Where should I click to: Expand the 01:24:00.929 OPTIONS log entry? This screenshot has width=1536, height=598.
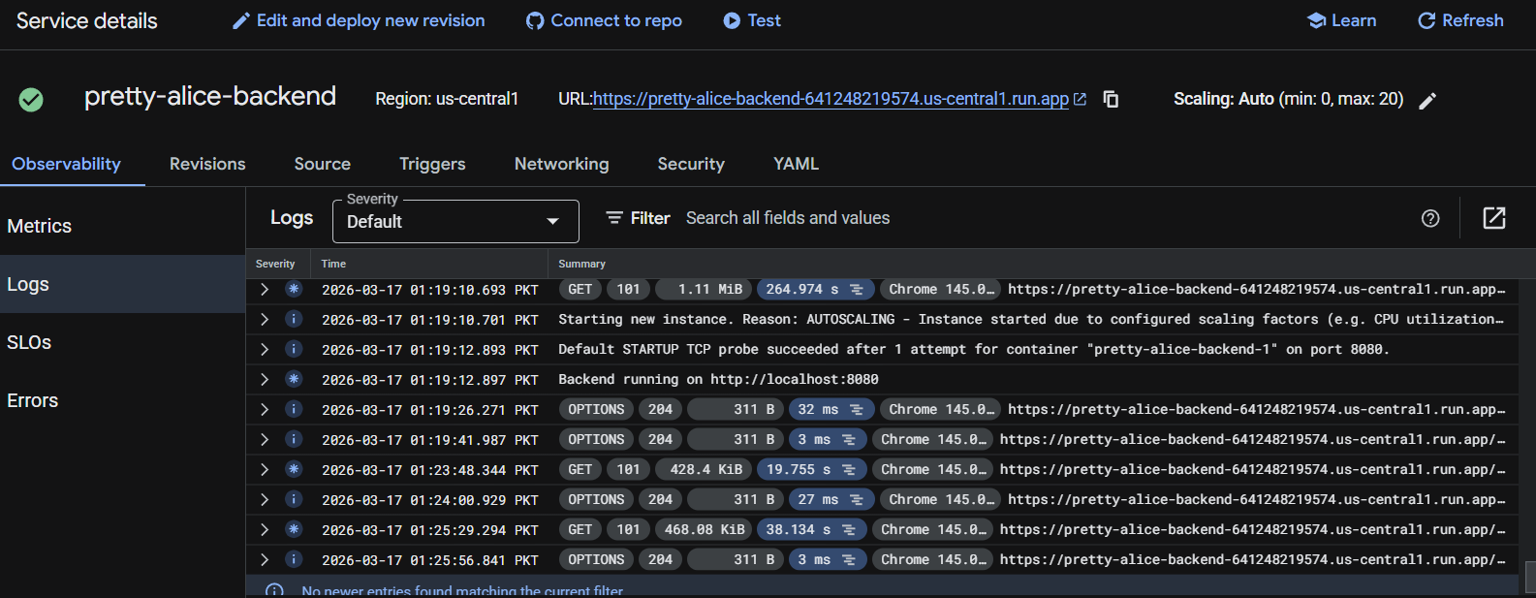coord(264,499)
